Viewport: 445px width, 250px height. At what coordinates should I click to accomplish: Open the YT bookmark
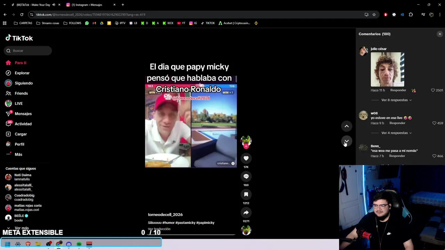point(181,23)
